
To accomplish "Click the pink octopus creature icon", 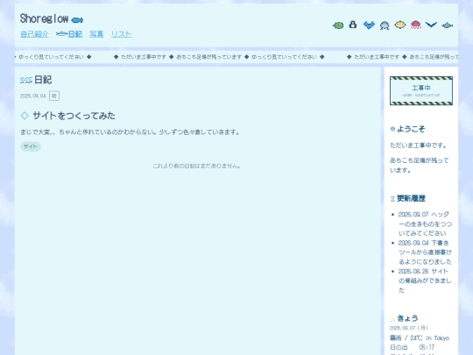I will point(416,25).
